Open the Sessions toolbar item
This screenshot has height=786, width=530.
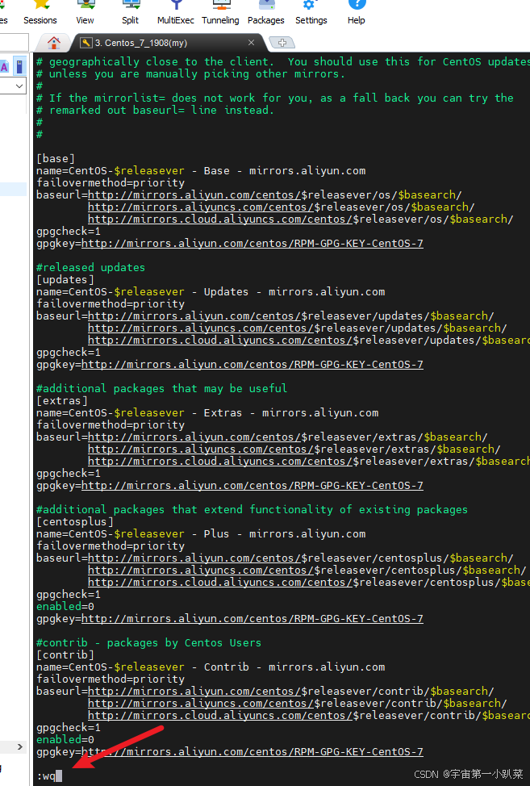click(x=40, y=13)
